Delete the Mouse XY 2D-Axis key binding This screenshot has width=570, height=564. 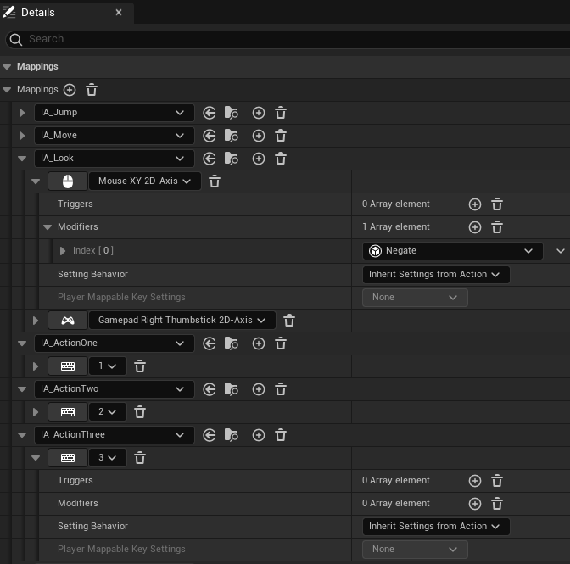coord(215,181)
